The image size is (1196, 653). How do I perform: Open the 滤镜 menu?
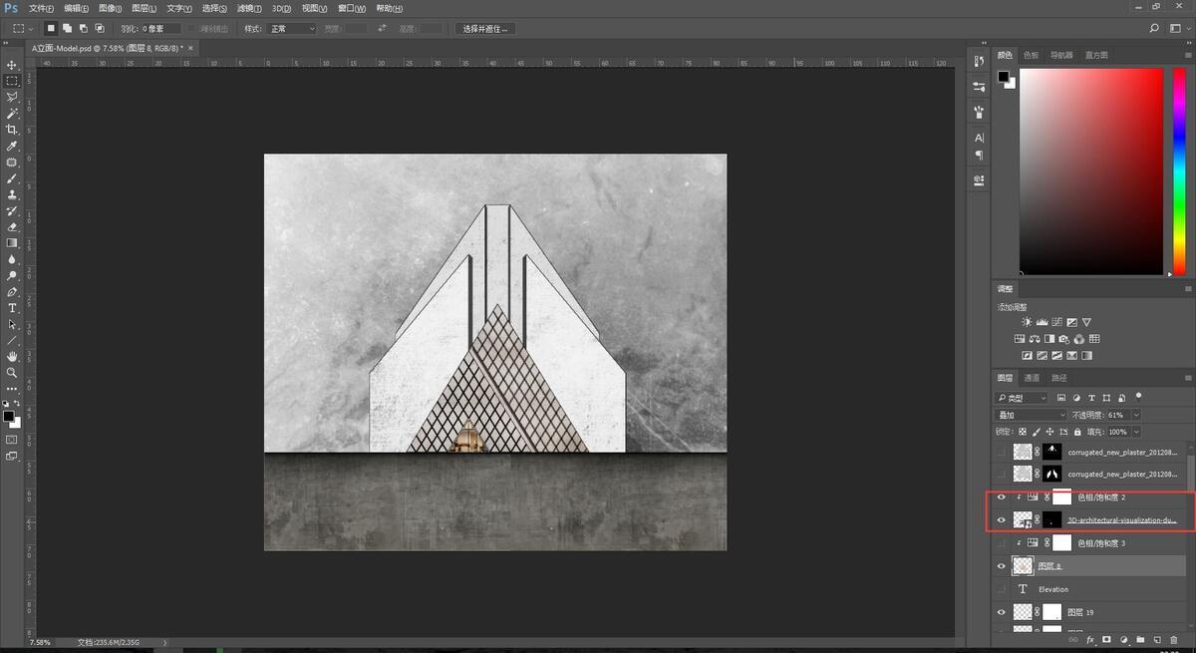click(x=248, y=8)
